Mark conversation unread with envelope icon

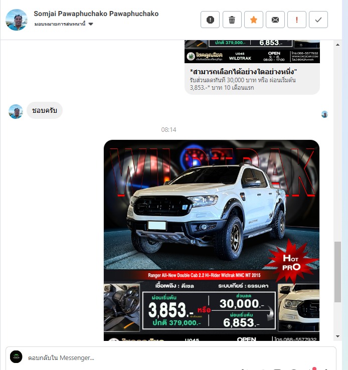pos(275,20)
